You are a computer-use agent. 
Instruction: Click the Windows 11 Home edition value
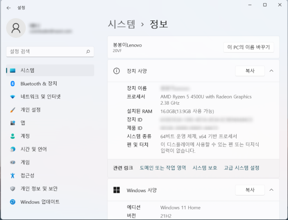coord(180,207)
